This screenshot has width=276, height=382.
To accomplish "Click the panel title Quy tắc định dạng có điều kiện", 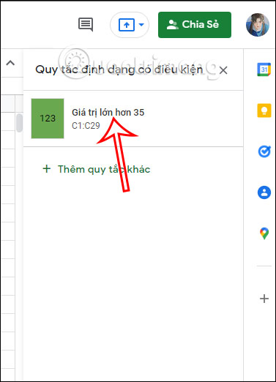I will click(119, 70).
